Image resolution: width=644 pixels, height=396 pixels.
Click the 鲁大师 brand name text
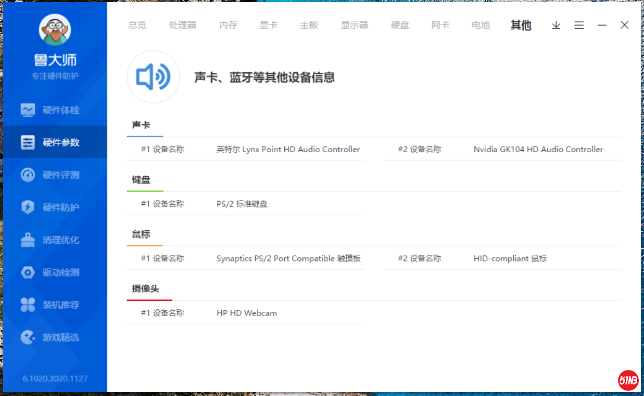click(x=55, y=60)
